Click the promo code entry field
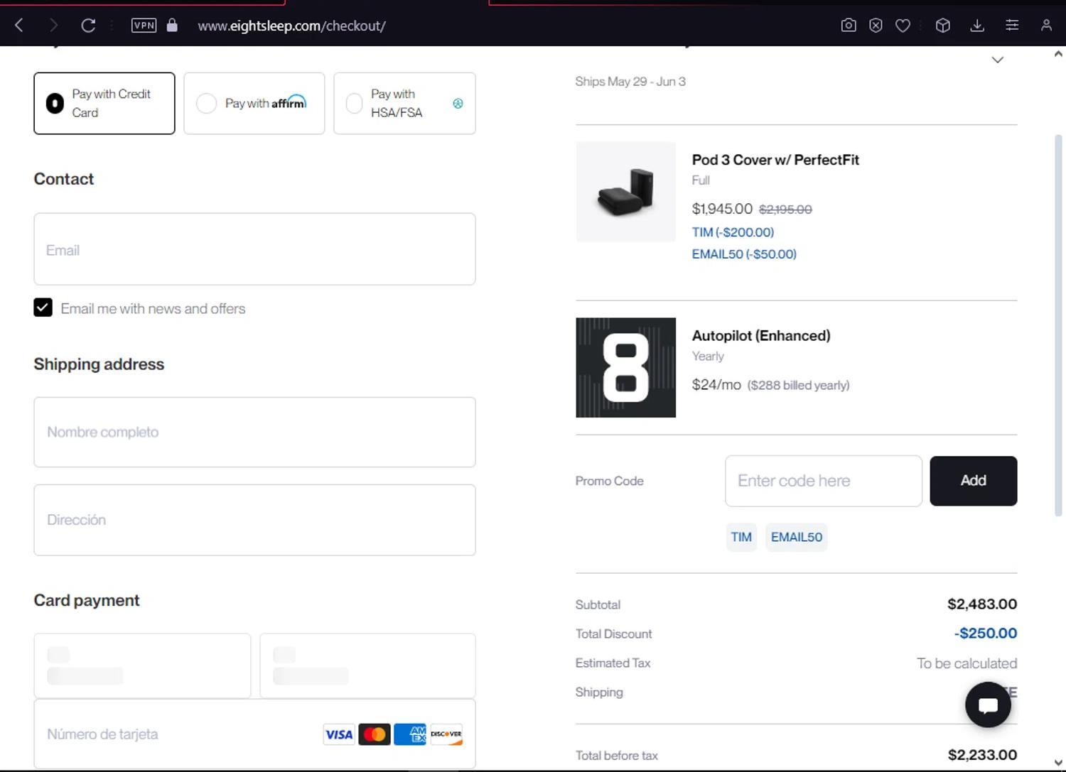The image size is (1066, 772). click(x=824, y=481)
